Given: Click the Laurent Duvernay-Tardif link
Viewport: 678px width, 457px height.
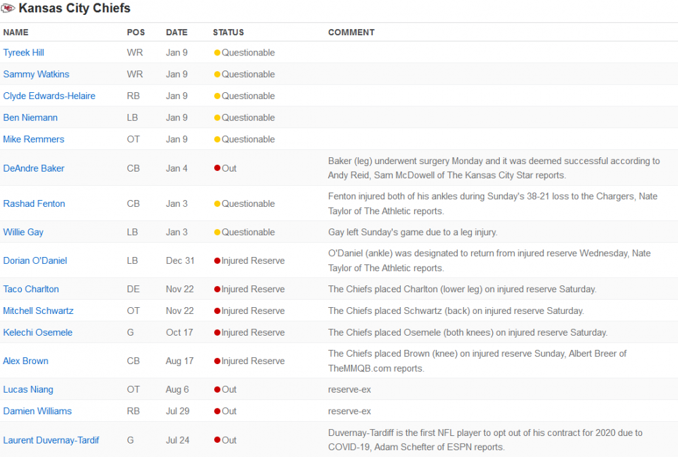Looking at the screenshot, I should click(51, 440).
